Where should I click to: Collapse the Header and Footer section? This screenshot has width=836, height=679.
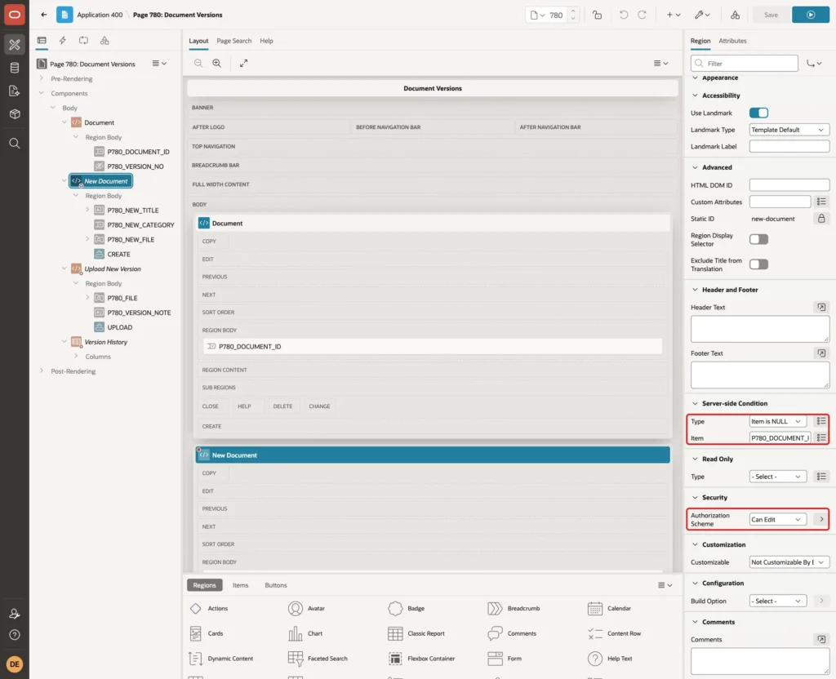(695, 290)
